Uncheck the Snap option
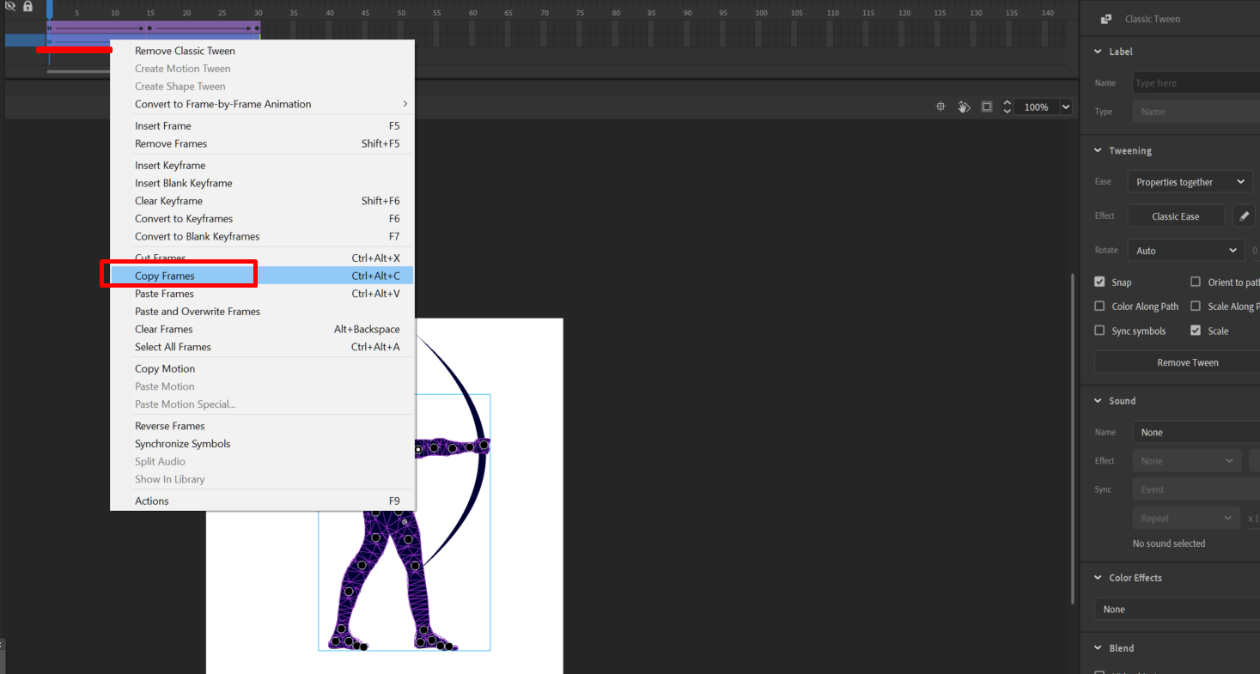1260x674 pixels. (1100, 282)
